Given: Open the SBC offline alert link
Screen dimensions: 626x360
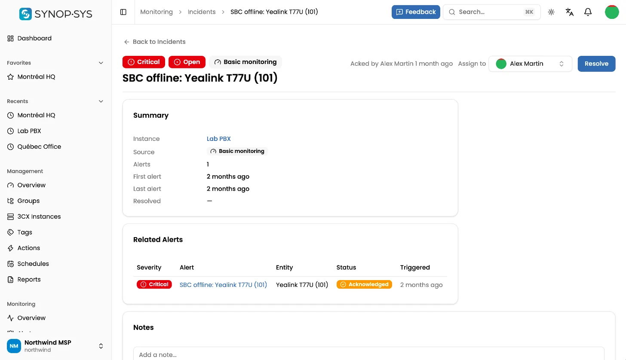Looking at the screenshot, I should tap(223, 285).
